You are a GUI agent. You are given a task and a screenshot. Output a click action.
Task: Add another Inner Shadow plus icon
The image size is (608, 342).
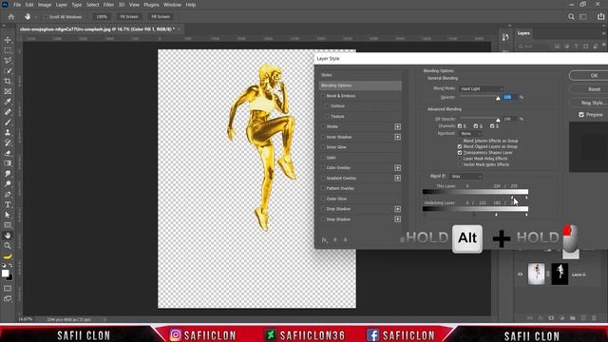click(x=397, y=137)
